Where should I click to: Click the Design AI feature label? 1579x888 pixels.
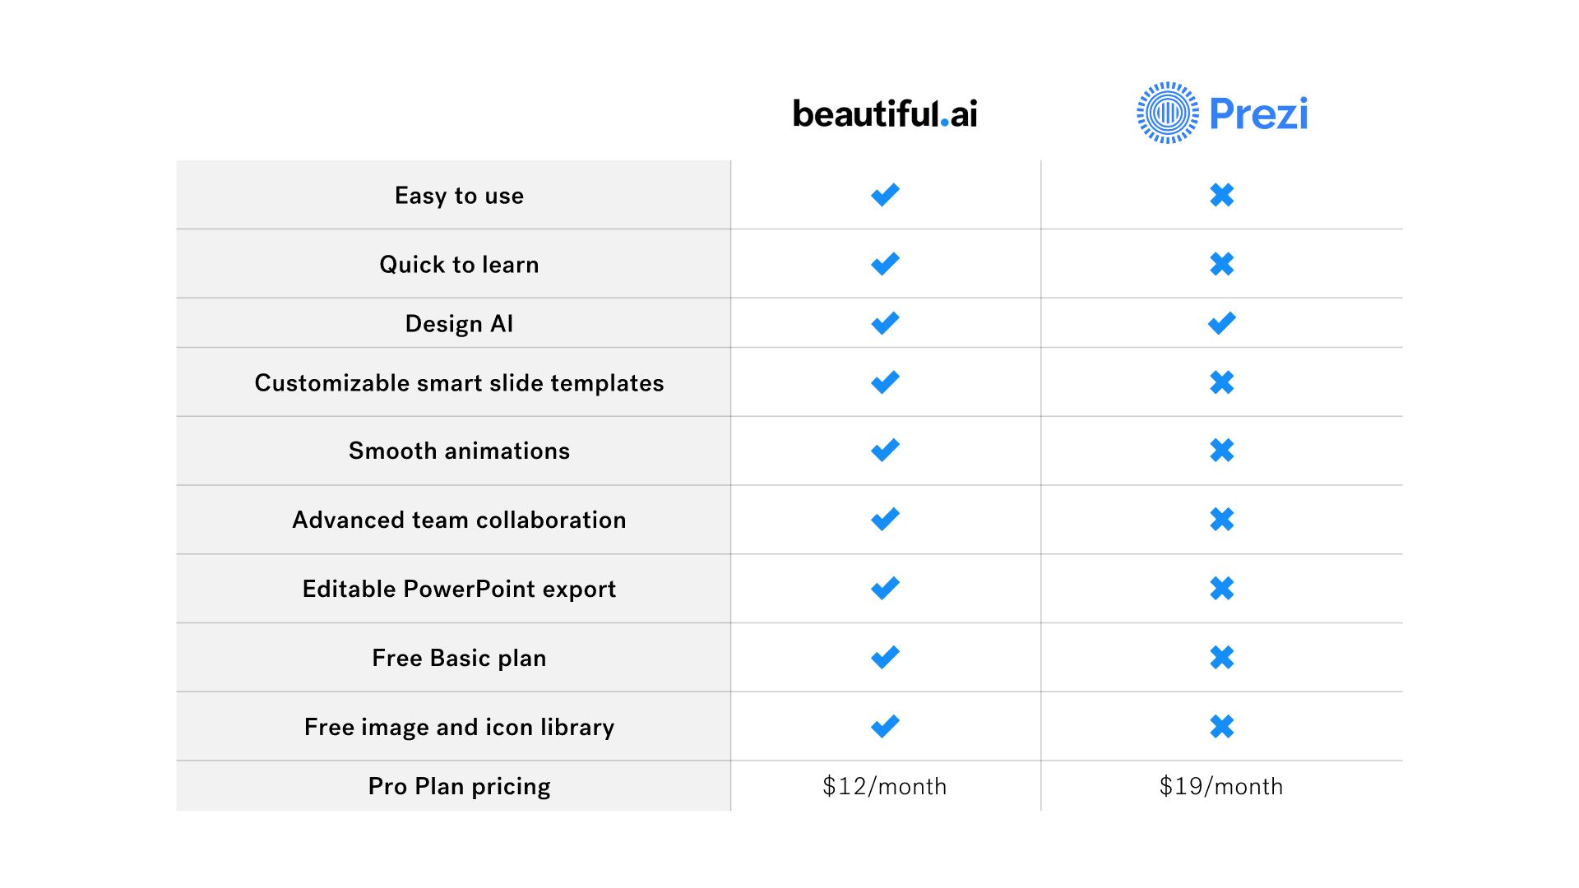459,324
